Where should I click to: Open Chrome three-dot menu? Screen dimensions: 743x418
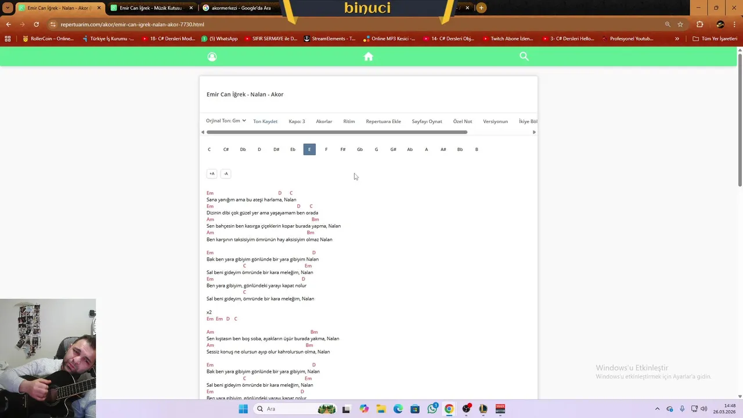tap(734, 24)
